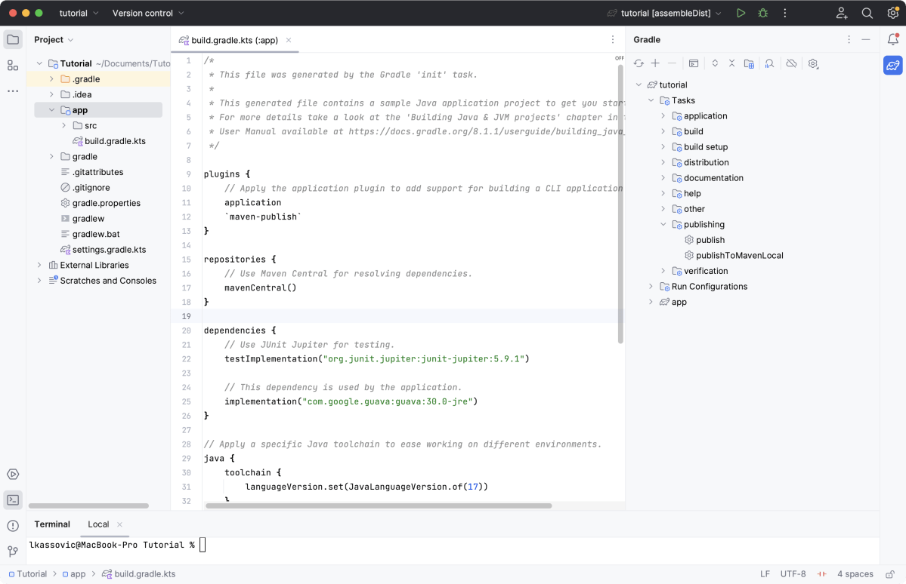906x584 pixels.
Task: Select the publish Gradle task
Action: click(x=704, y=240)
